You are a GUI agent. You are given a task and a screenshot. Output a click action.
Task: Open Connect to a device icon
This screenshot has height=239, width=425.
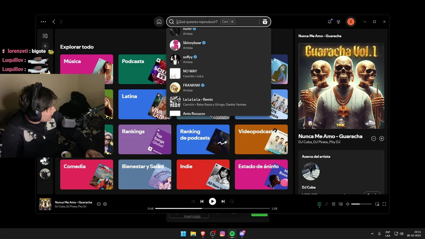341,204
